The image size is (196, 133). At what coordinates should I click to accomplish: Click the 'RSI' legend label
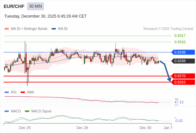[x=14, y=92]
